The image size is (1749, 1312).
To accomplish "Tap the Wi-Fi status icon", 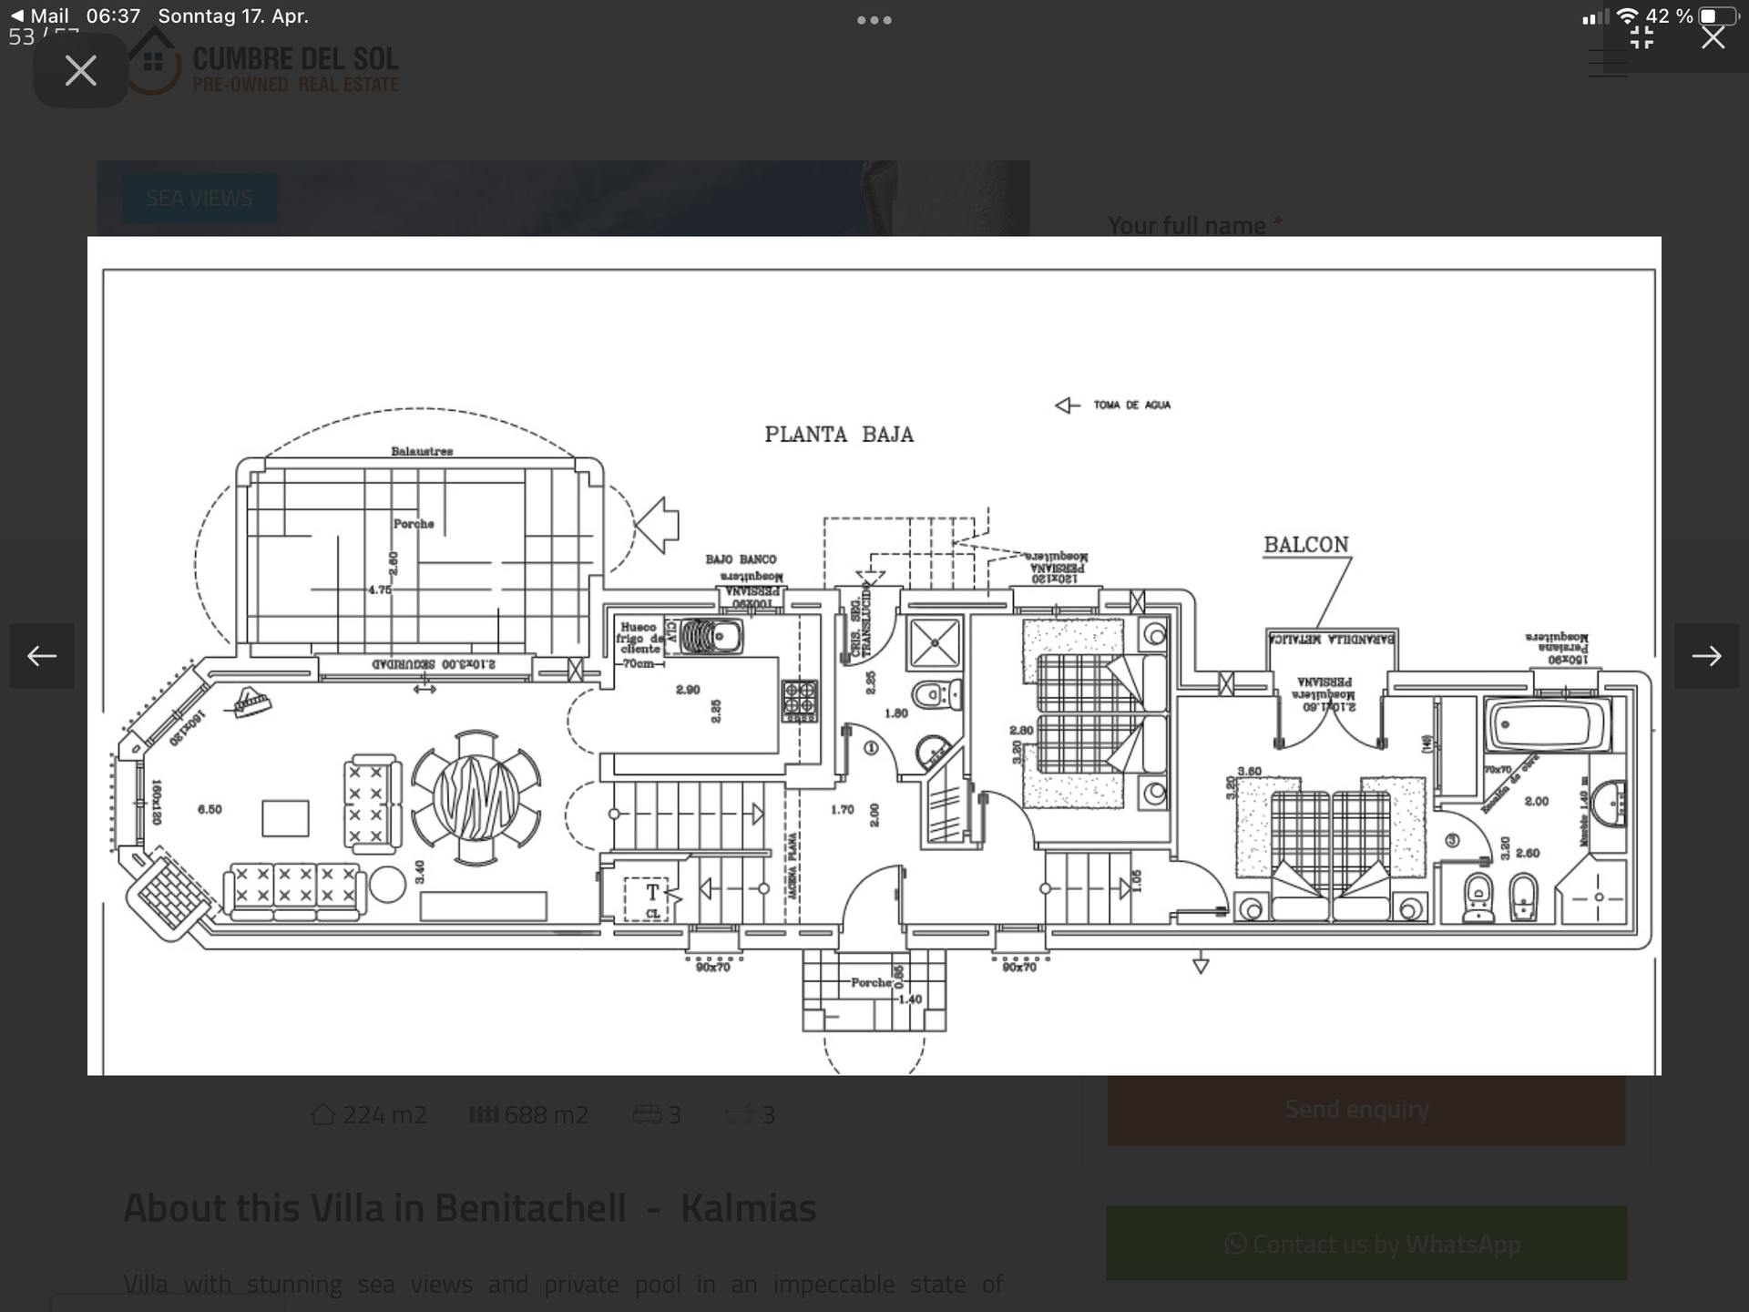I will tap(1627, 16).
